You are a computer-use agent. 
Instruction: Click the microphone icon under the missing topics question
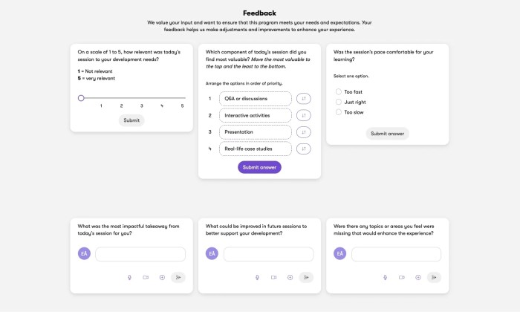386,277
